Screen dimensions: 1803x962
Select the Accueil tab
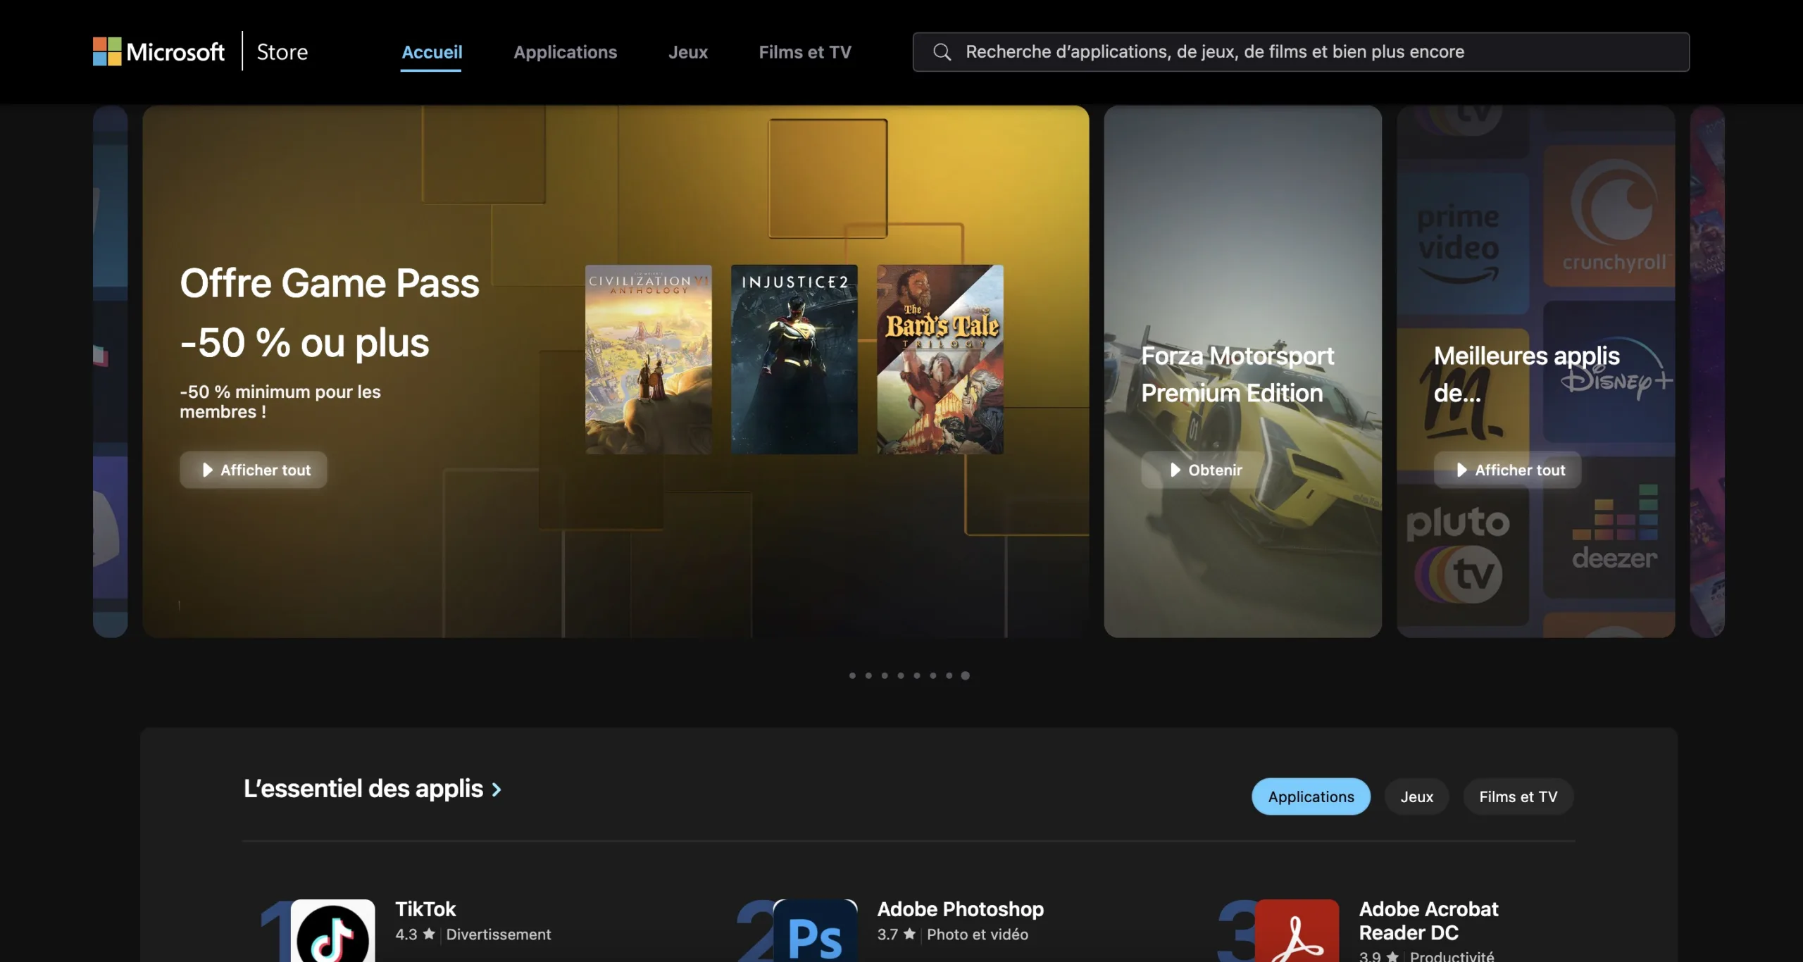tap(432, 51)
